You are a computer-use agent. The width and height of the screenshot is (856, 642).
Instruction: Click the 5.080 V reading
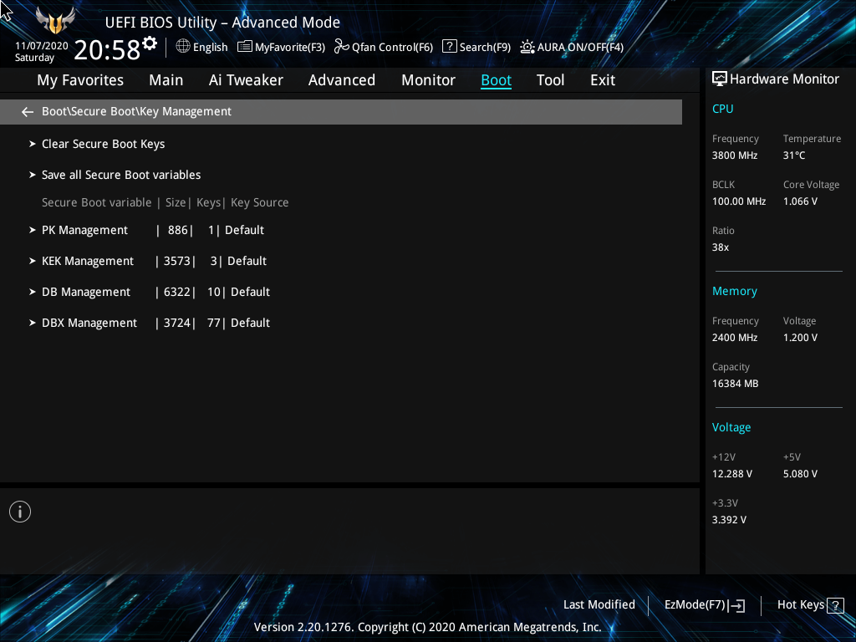pyautogui.click(x=800, y=474)
